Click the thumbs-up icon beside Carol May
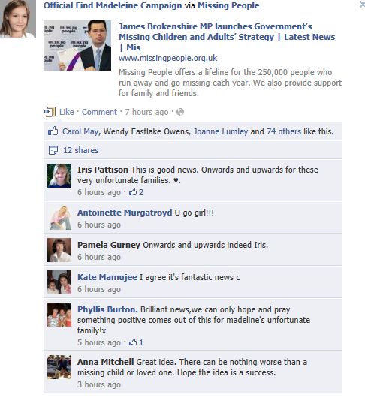Screen dimensions: 365x401 tap(53, 131)
